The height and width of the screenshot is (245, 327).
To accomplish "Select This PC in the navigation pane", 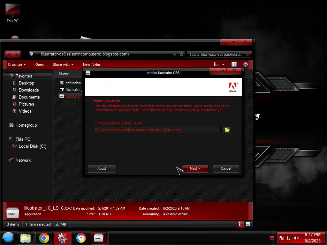I will (x=23, y=139).
